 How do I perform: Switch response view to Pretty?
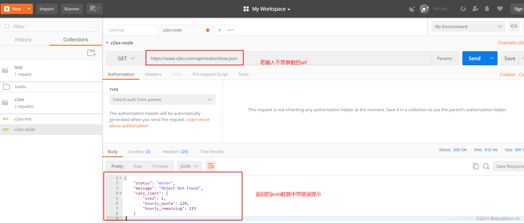[117, 166]
